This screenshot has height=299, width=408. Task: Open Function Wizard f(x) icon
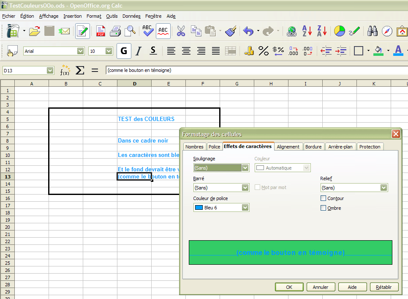65,70
